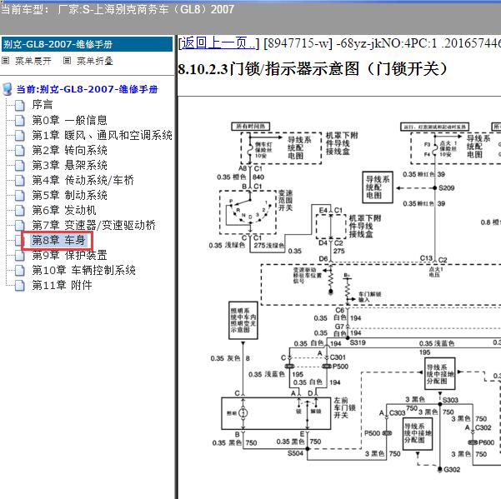This screenshot has width=501, height=499.
Task: Click the page icon beside 序言
Action: pos(20,105)
